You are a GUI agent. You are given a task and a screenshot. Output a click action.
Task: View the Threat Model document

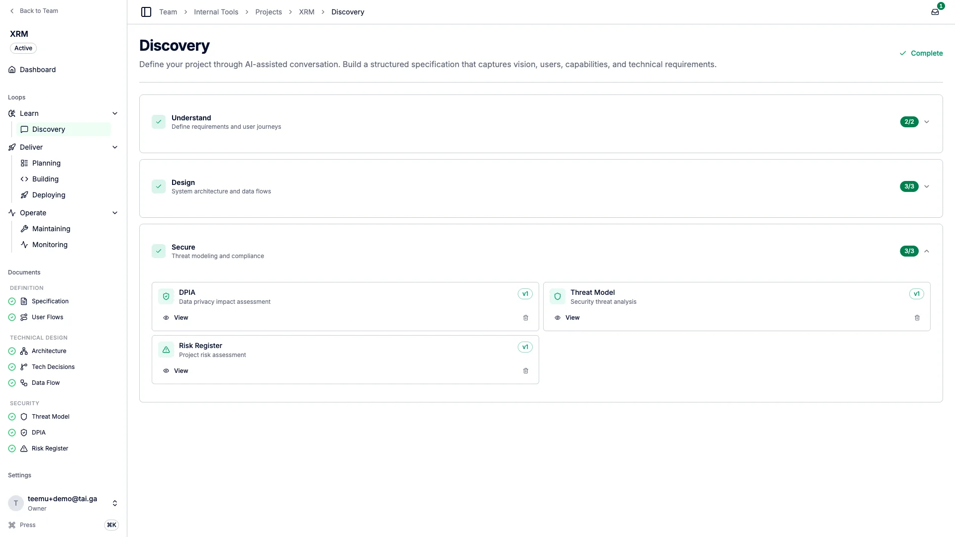pos(567,318)
